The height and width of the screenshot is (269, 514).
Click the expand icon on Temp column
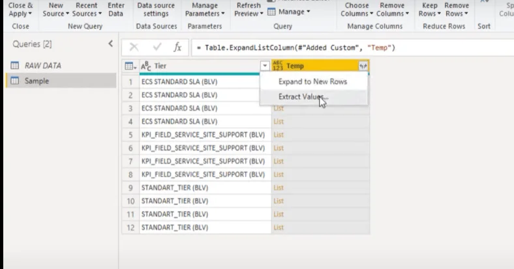point(363,66)
